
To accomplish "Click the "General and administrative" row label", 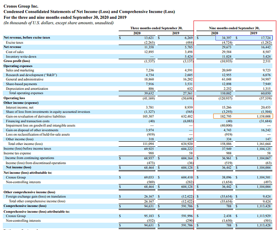I will (x=24, y=79).
